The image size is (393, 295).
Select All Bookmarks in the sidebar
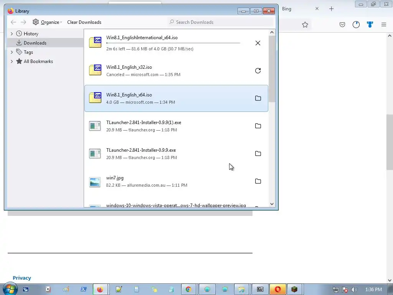(38, 61)
